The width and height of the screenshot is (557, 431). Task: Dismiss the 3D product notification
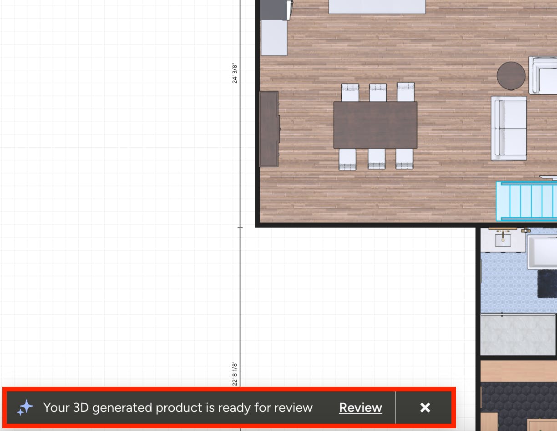(x=425, y=407)
